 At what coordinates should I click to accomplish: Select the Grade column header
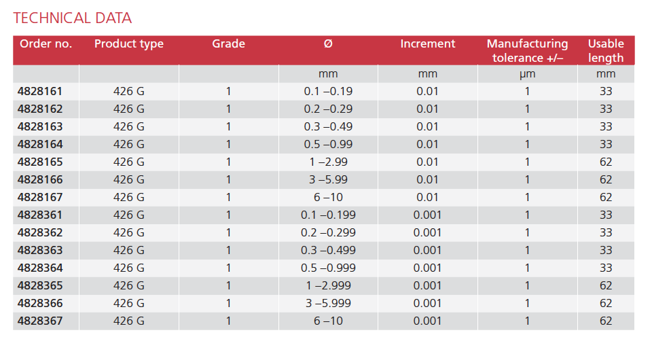pos(228,44)
